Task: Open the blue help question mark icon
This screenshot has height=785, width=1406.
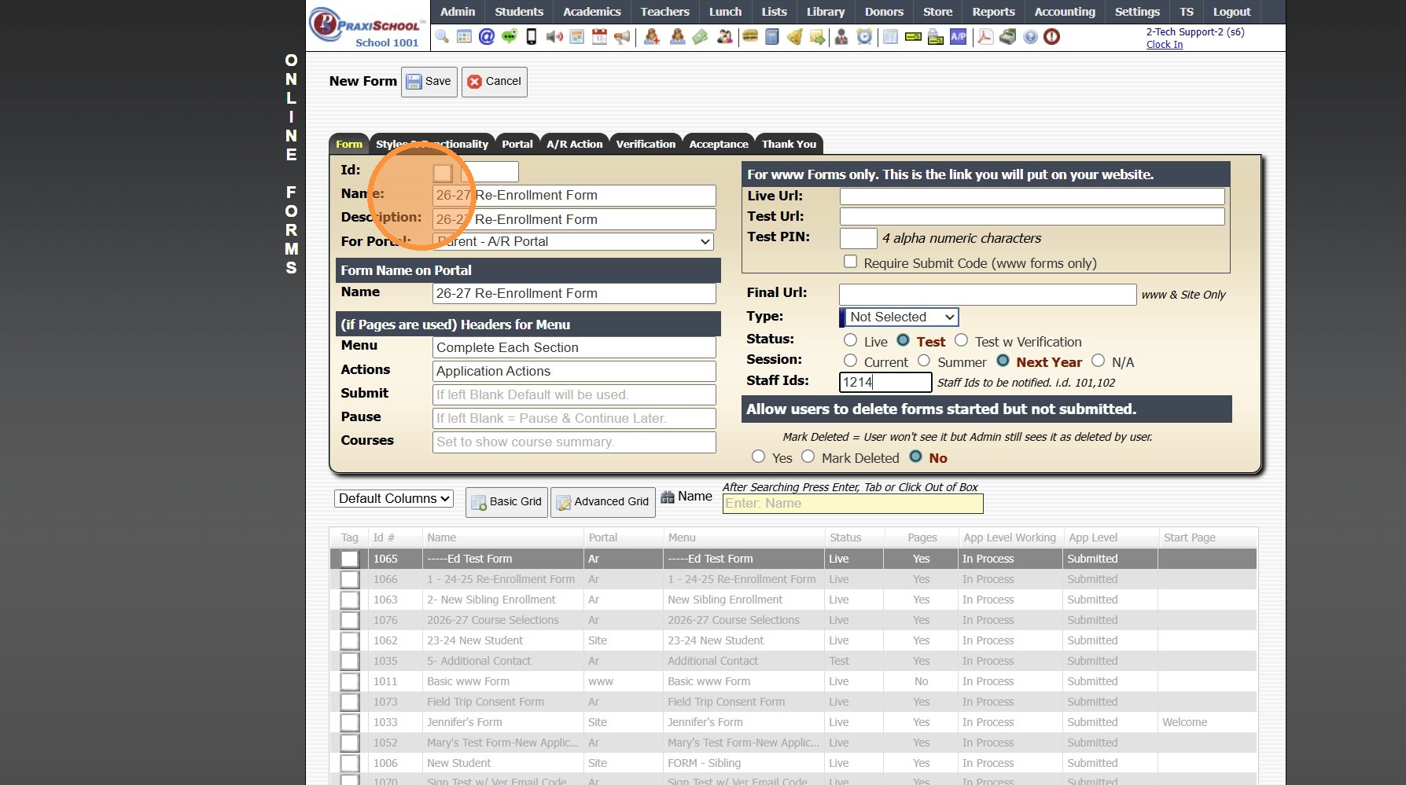Action: 1030,37
